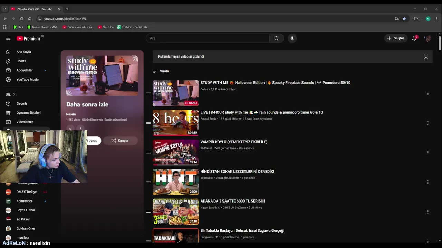Image resolution: width=442 pixels, height=248 pixels.
Task: Play STUDY WITH ME Halloween thumbnail
Action: 175,93
